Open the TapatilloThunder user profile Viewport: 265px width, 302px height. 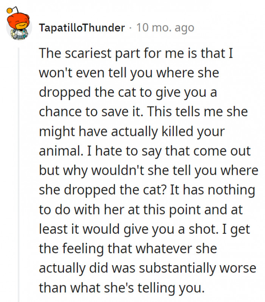[x=82, y=28]
